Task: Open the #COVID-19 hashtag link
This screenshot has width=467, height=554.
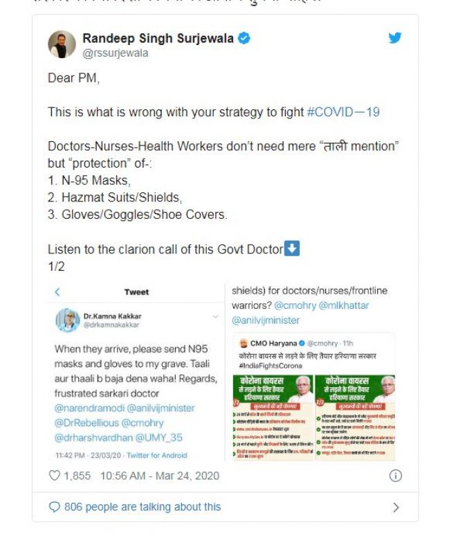Action: click(x=343, y=112)
